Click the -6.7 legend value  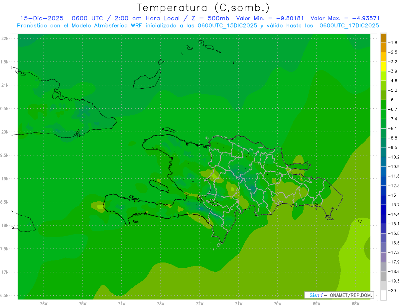point(393,109)
